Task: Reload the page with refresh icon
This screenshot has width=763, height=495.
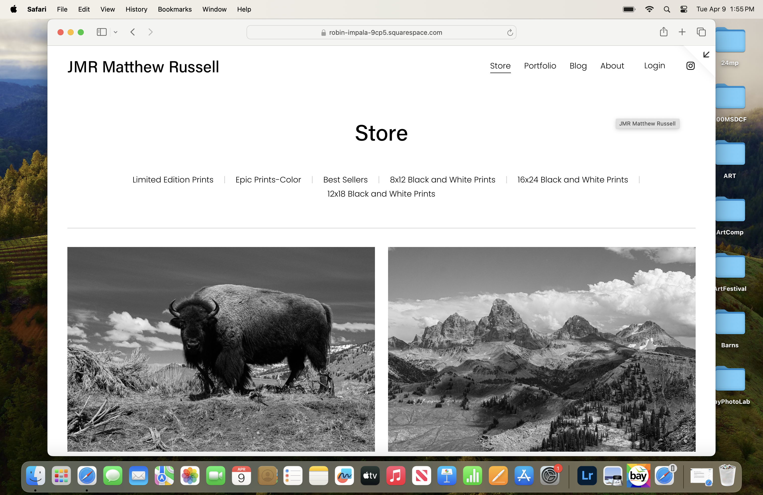Action: point(510,32)
